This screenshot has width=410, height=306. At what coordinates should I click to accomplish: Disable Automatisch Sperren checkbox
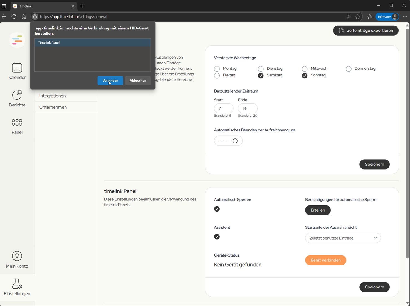click(217, 209)
